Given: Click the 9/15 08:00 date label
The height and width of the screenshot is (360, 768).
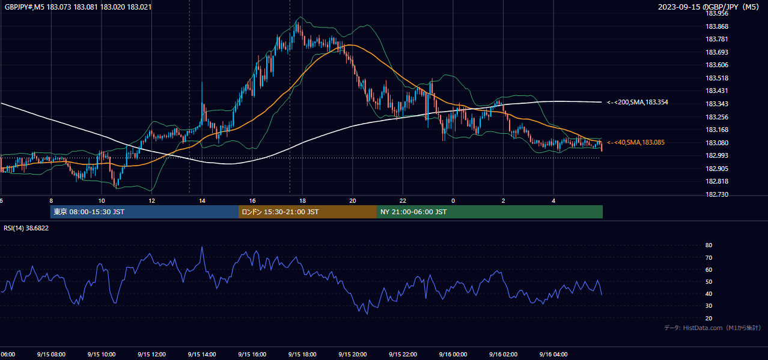Looking at the screenshot, I should coord(51,354).
